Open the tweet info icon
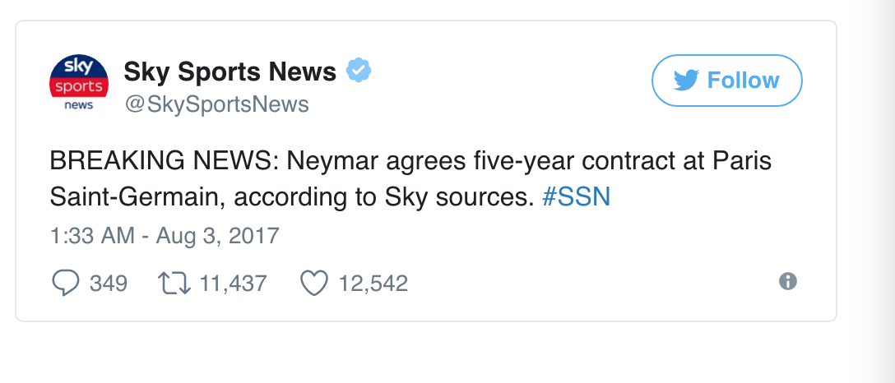This screenshot has height=383, width=895. click(x=787, y=282)
